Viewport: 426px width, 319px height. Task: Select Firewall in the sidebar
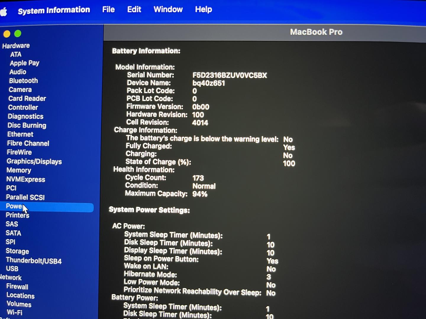point(17,287)
